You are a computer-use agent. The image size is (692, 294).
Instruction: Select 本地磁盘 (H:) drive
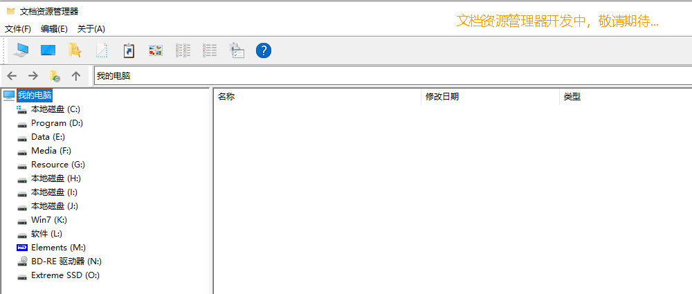(x=56, y=178)
